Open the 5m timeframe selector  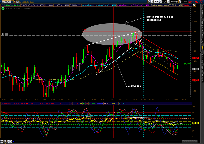point(156,2)
